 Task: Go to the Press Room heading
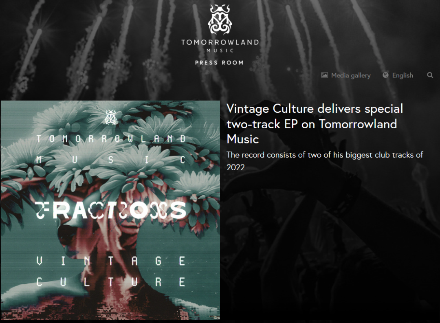tap(219, 63)
